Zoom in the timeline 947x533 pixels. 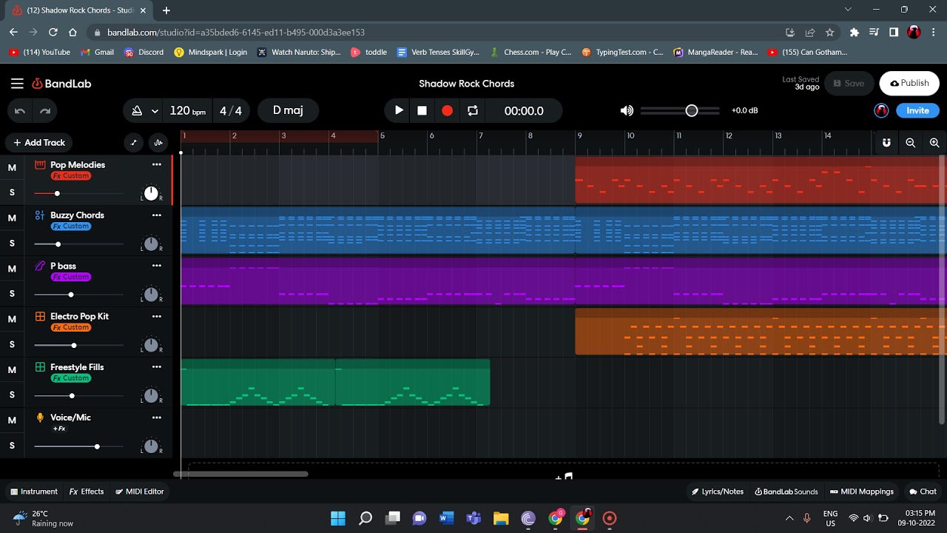(934, 143)
